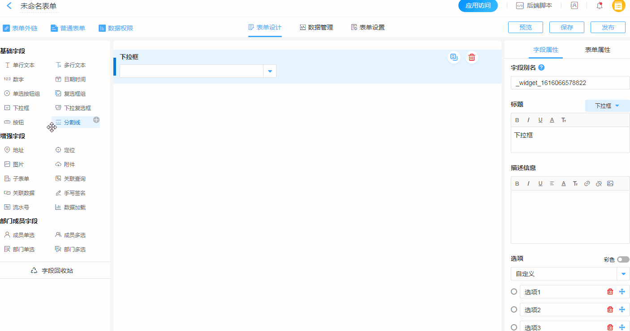
Task: Click the help icon next to 字段别名
Action: 541,68
